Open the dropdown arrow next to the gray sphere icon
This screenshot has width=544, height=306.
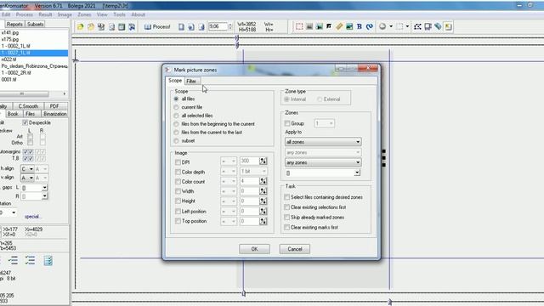tap(391, 26)
